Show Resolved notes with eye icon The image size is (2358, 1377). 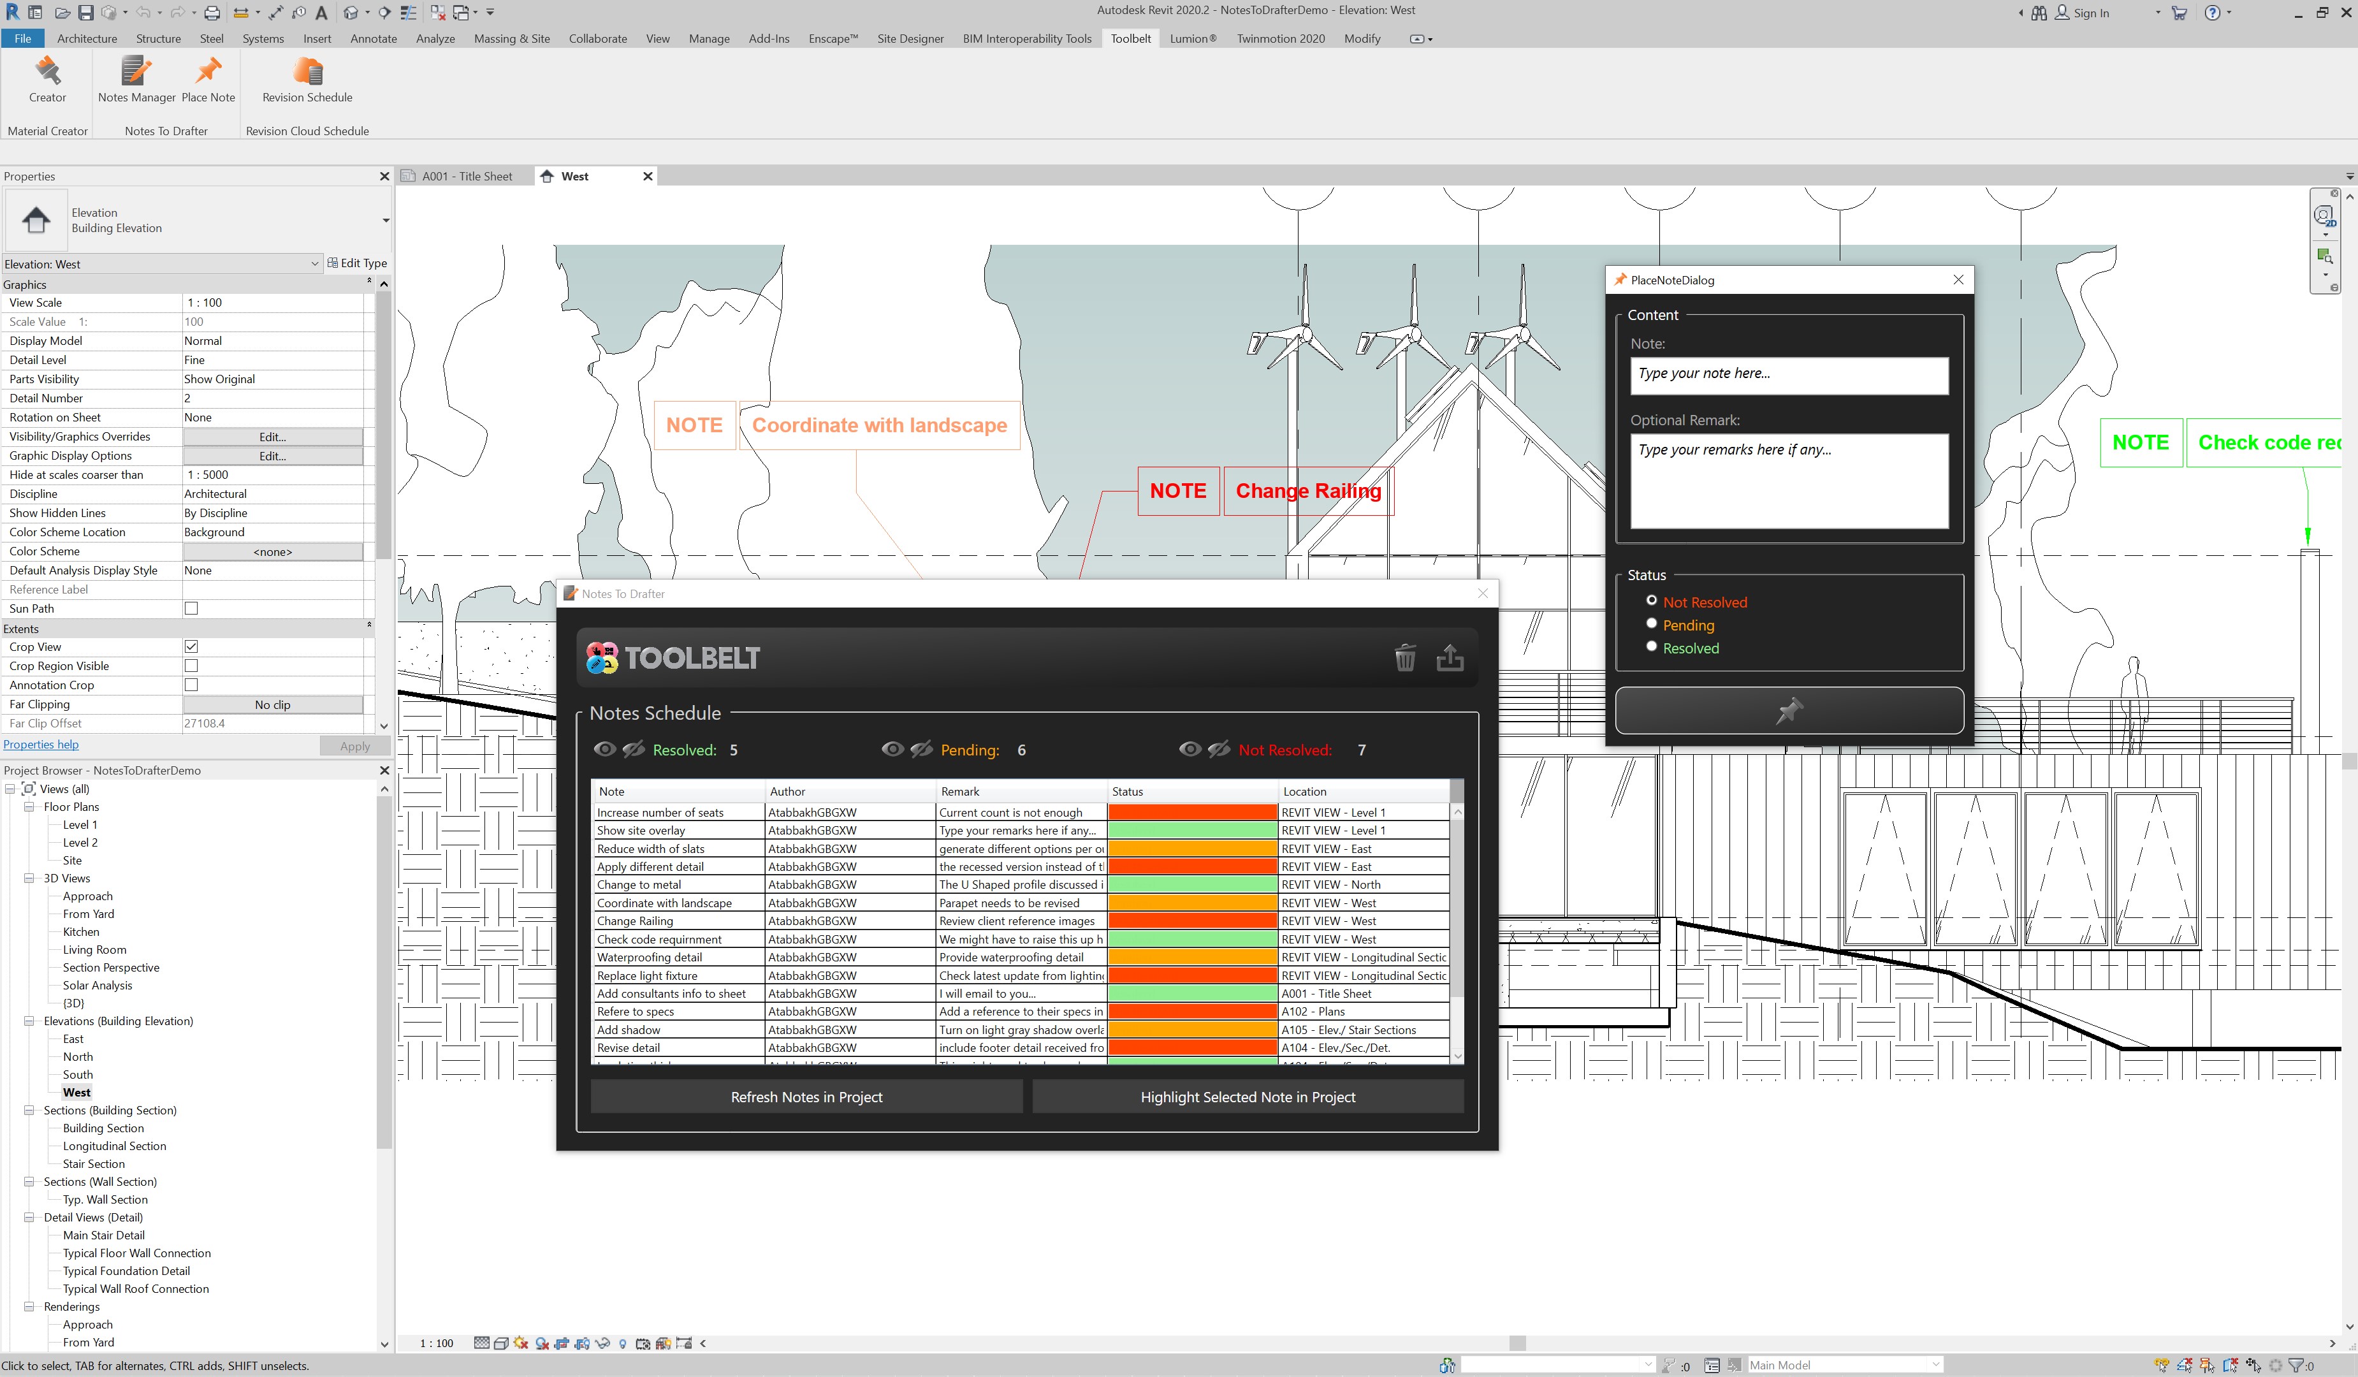point(604,749)
